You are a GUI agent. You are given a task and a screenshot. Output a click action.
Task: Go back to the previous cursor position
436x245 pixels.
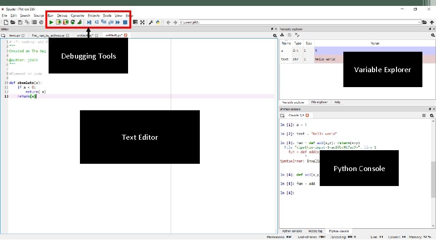pos(168,22)
